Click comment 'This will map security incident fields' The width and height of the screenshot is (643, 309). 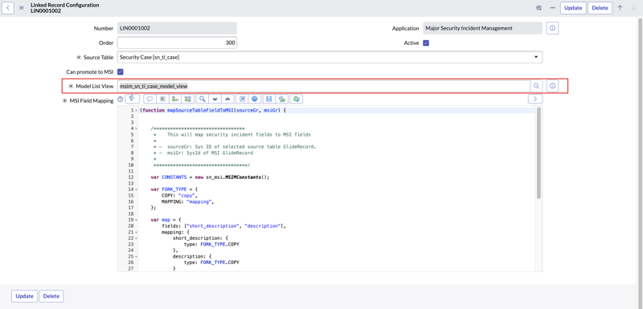(x=239, y=135)
